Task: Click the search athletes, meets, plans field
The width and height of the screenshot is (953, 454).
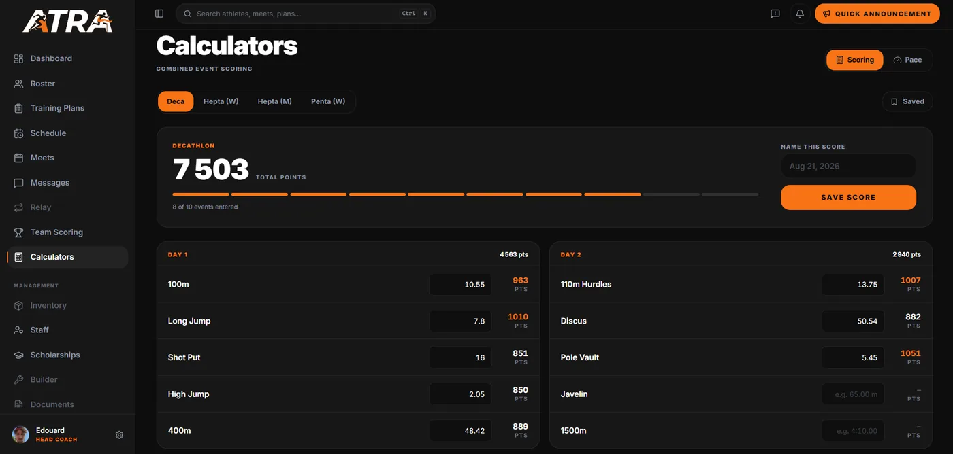Action: [306, 14]
